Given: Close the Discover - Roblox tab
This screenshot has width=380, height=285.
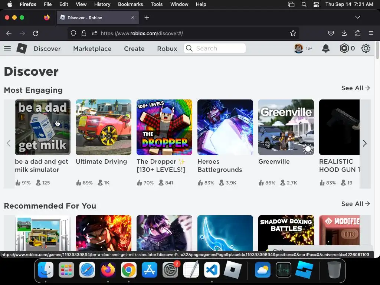Looking at the screenshot, I should [x=133, y=17].
